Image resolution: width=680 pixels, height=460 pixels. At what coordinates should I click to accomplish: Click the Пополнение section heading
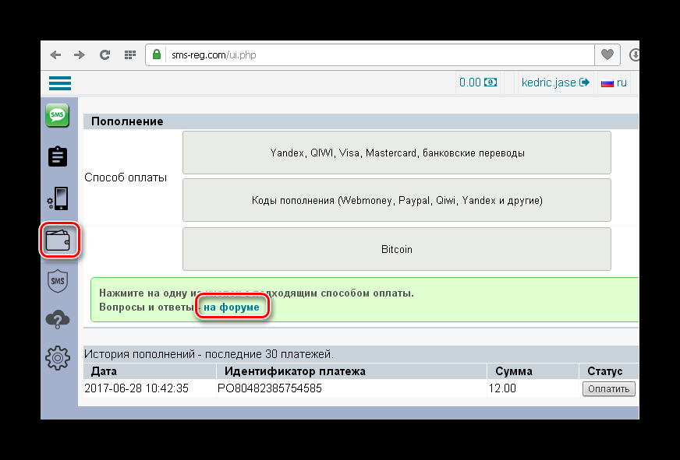coord(127,121)
